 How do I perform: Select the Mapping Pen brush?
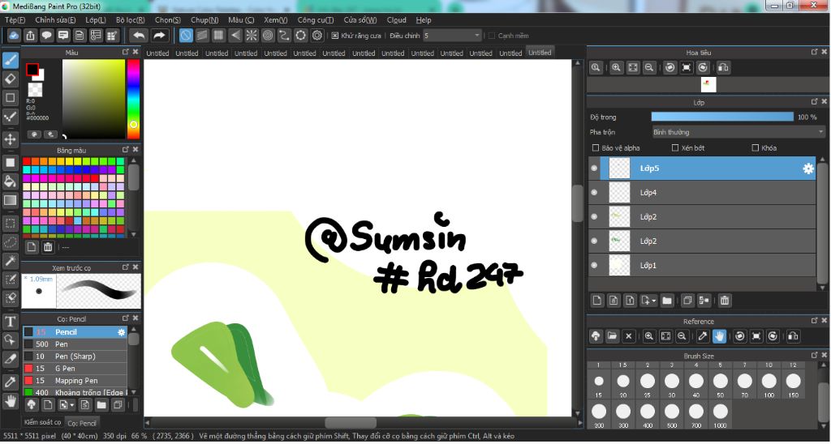pos(75,381)
